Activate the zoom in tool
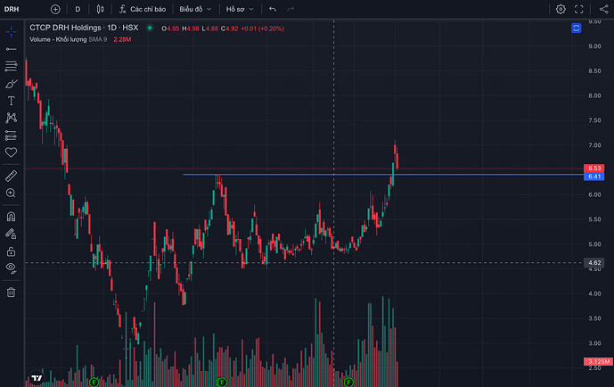This screenshot has height=387, width=614. click(11, 193)
